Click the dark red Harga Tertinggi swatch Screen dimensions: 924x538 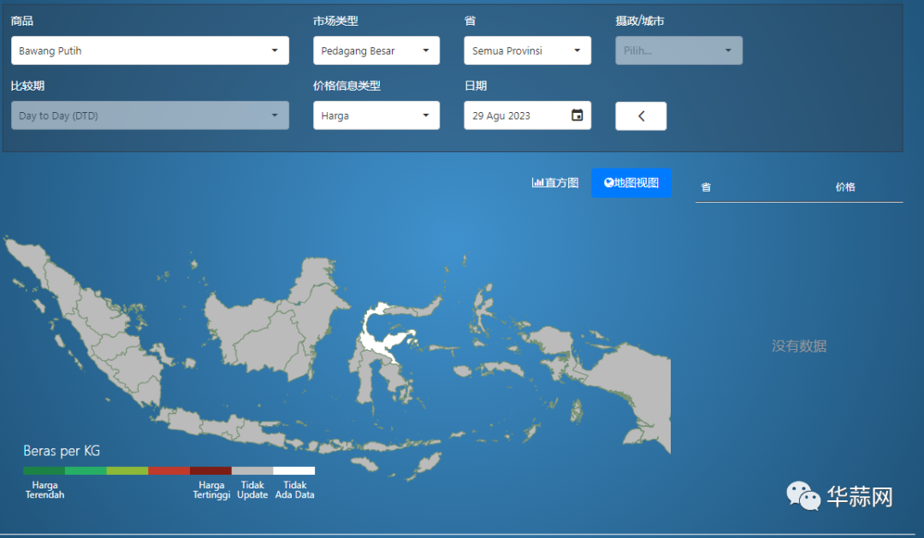pyautogui.click(x=210, y=470)
